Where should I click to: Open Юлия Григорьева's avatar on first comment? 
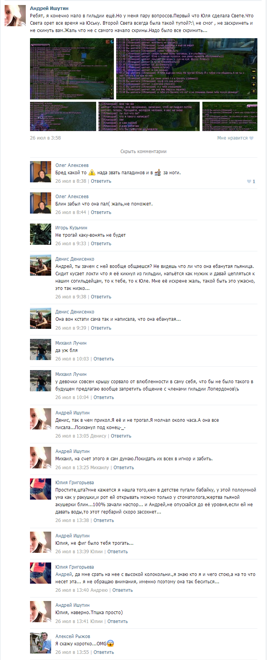click(x=40, y=489)
